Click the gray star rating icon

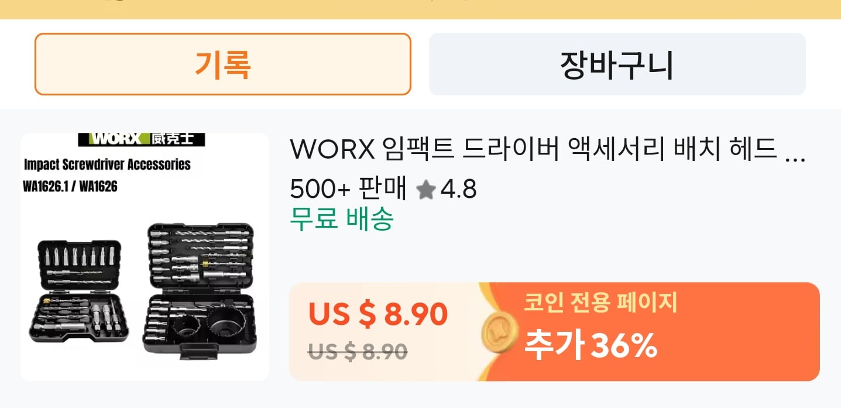tap(426, 189)
